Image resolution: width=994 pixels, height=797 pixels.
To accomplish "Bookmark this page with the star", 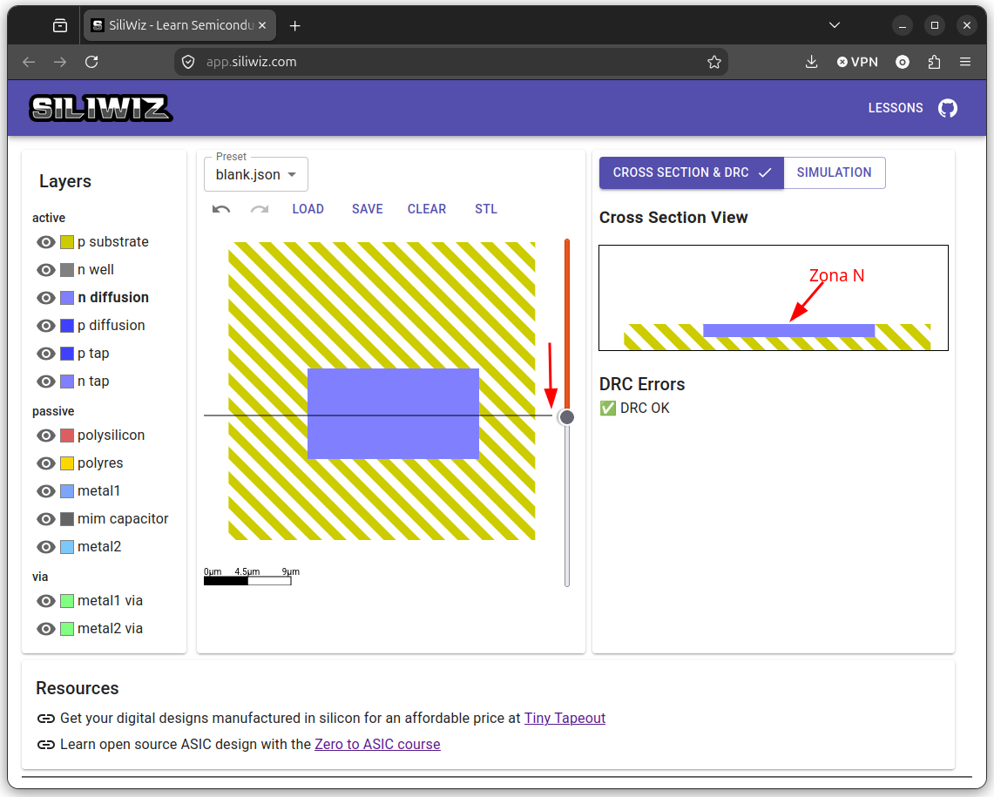I will (714, 62).
